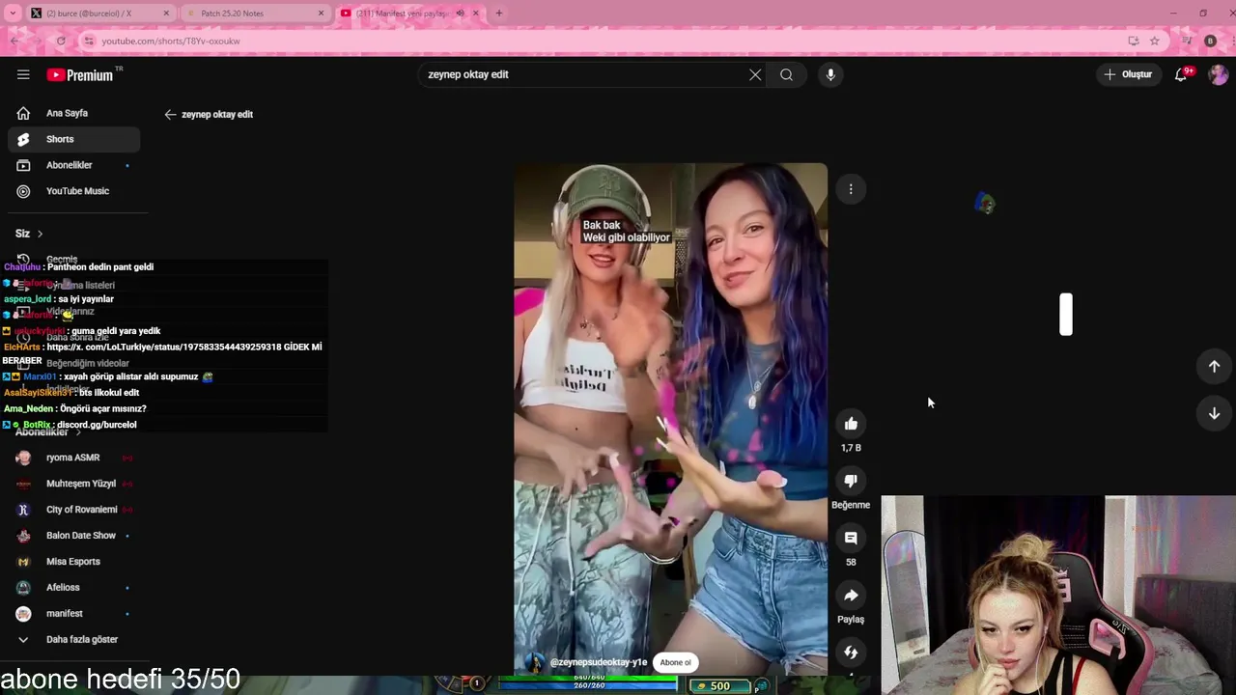Open comments showing 58
The image size is (1236, 695).
click(851, 538)
